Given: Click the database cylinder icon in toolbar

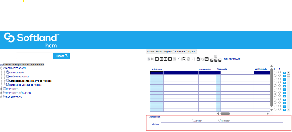Looking at the screenshot, I should coord(149,59).
